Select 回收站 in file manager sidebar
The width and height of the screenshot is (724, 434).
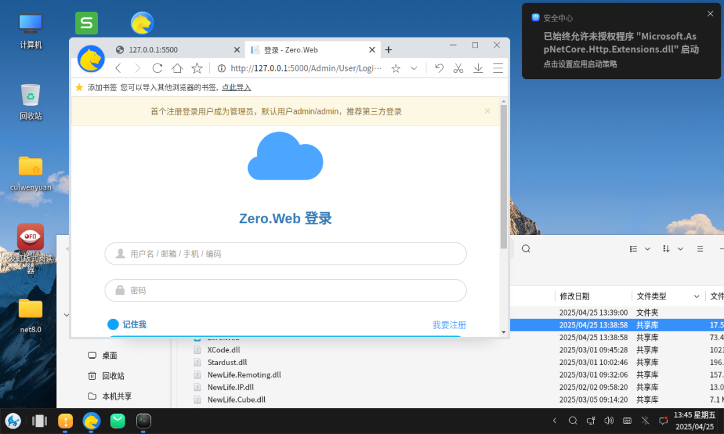(x=113, y=376)
